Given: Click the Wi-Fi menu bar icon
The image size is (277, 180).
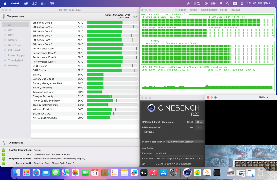Looking at the screenshot, I should [221, 4].
